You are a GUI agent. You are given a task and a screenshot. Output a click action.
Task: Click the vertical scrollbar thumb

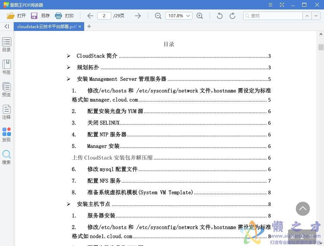(321, 47)
